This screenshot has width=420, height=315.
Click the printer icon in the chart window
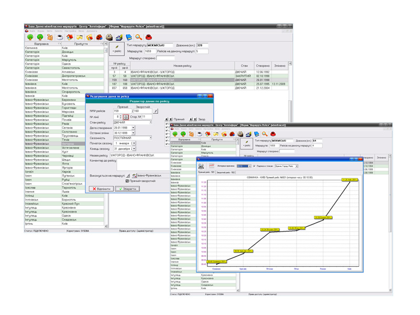[x=202, y=166]
